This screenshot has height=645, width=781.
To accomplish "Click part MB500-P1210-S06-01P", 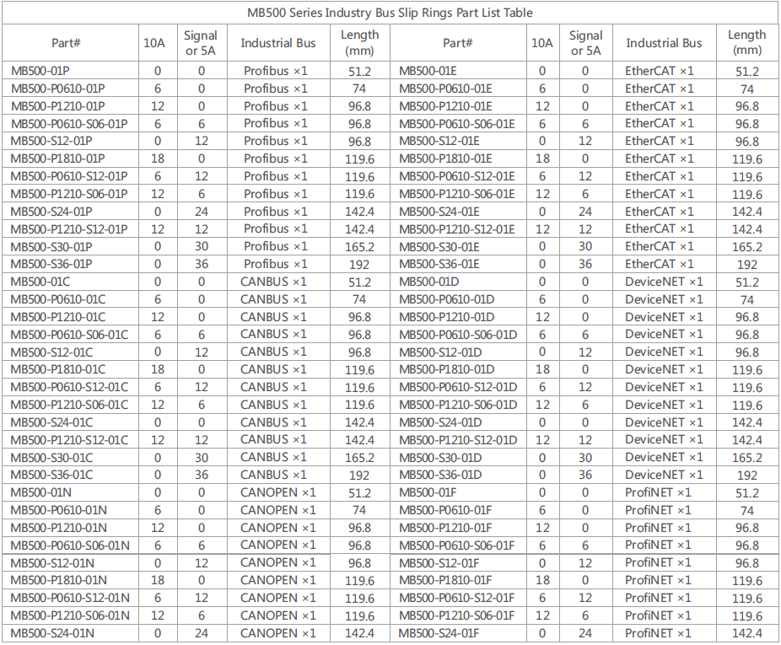I will click(x=69, y=194).
